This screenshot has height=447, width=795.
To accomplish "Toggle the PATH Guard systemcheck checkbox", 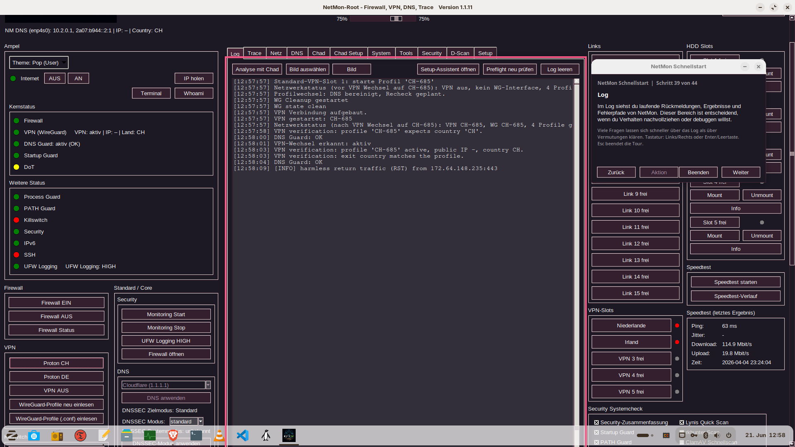I will point(597,442).
